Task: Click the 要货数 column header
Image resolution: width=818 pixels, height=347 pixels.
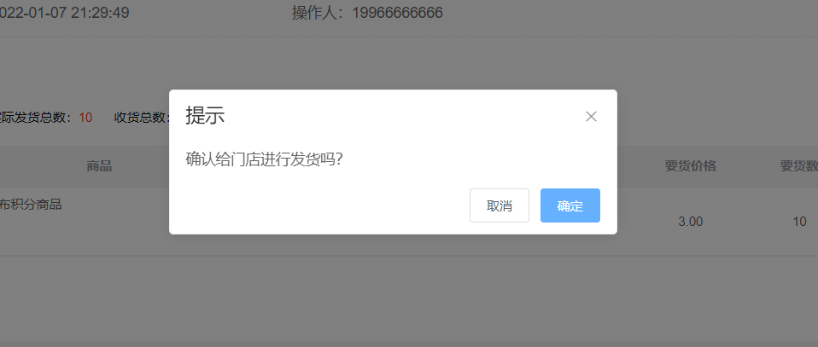Action: (x=798, y=166)
